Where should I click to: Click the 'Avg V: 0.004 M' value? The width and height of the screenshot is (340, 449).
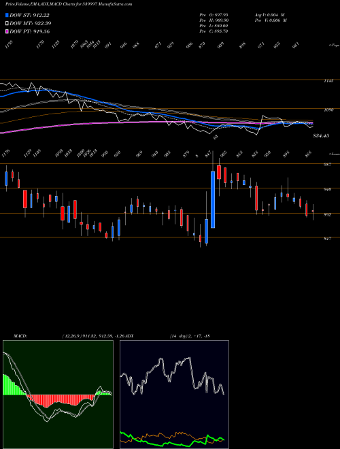pos(269,15)
